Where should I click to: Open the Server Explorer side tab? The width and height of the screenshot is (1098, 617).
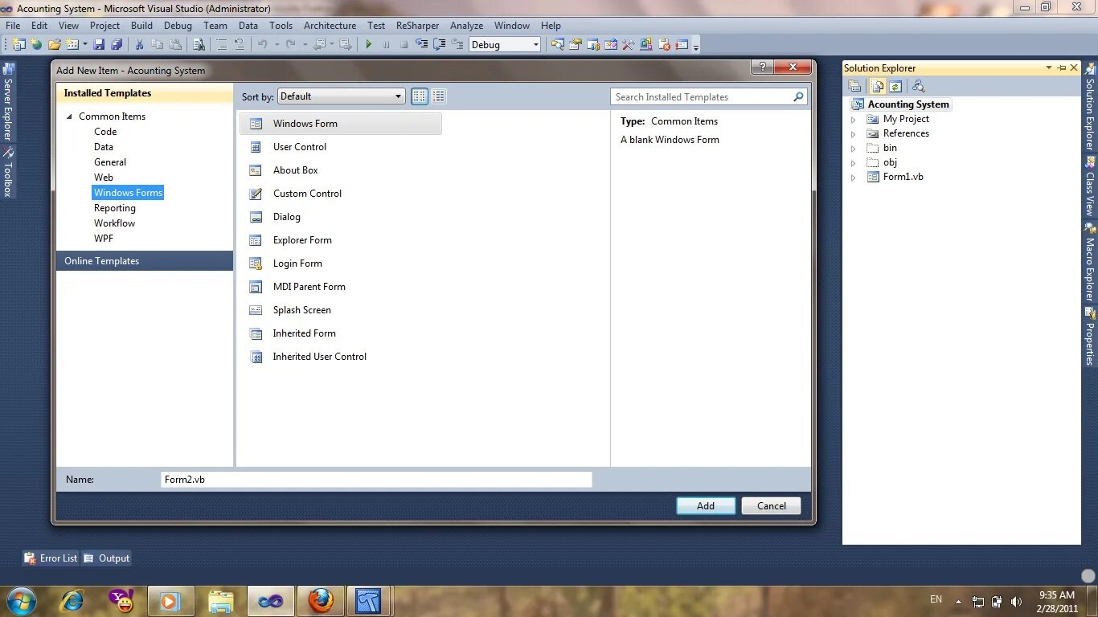coord(8,102)
